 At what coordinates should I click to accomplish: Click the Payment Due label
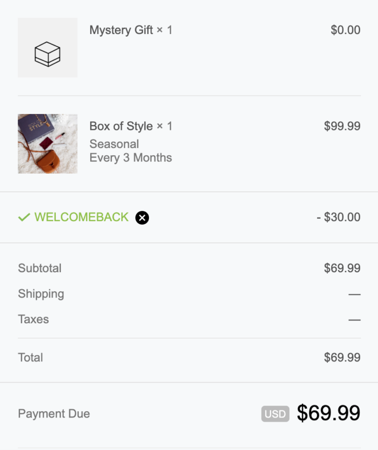tap(54, 413)
